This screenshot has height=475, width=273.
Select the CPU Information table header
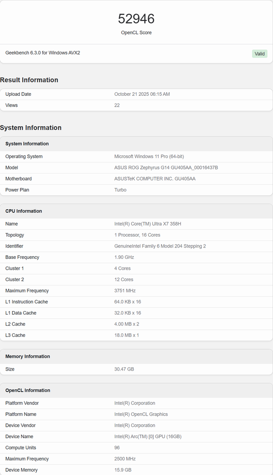(24, 211)
